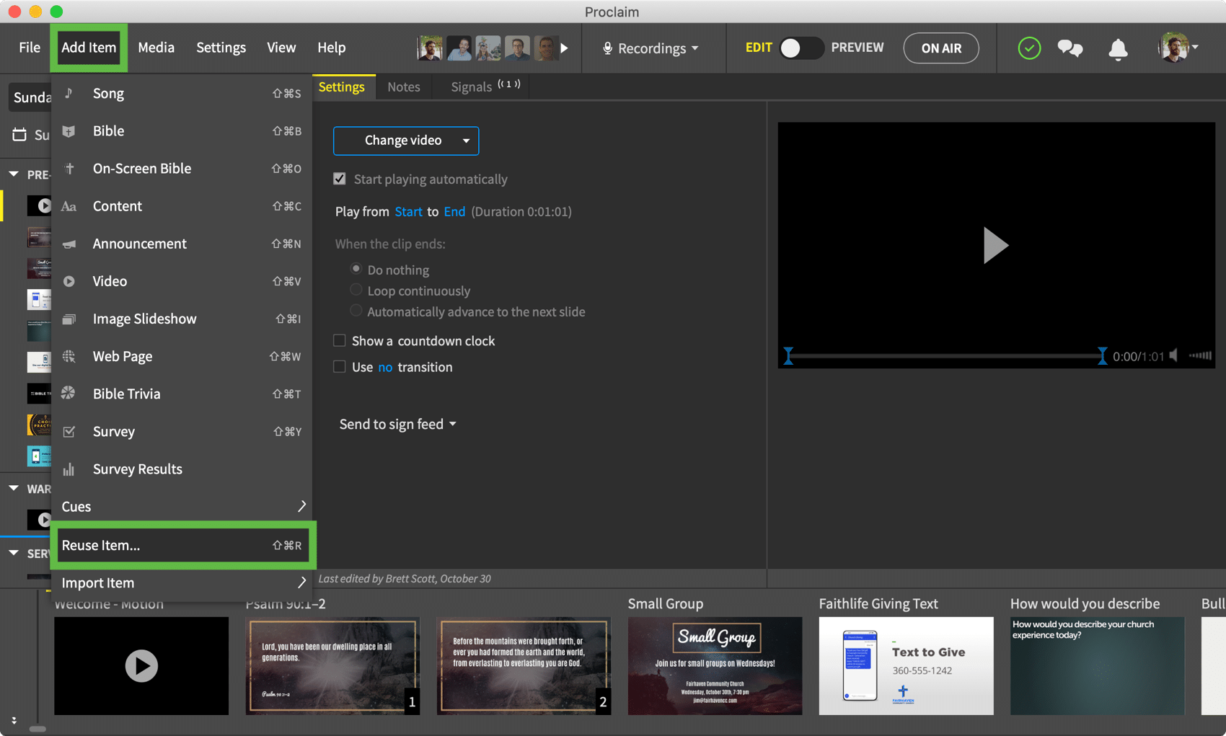1226x736 pixels.
Task: Open the Help menu
Action: pyautogui.click(x=331, y=48)
